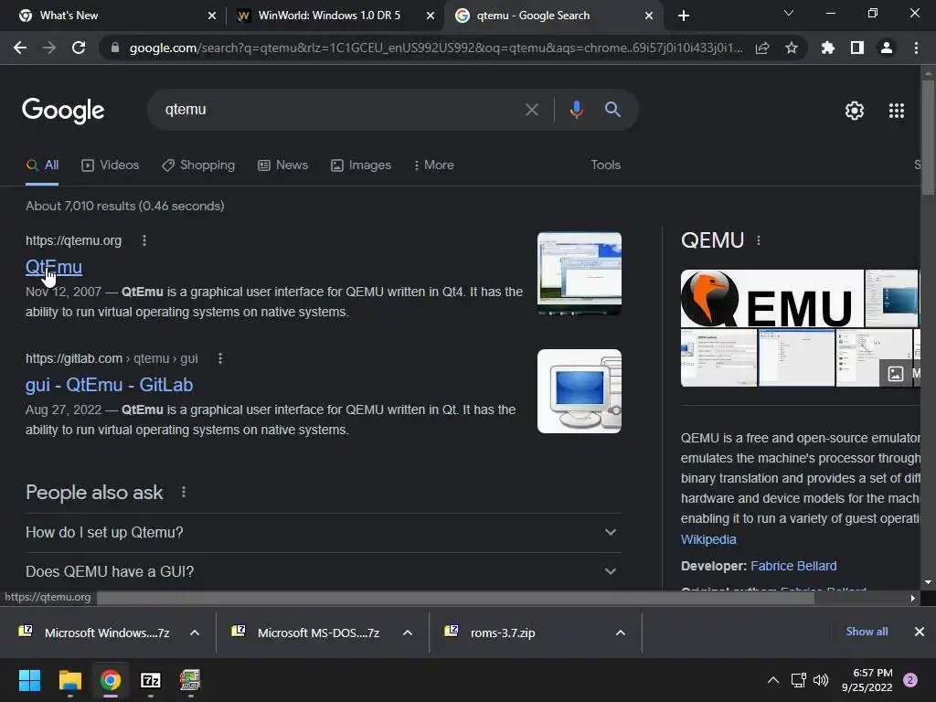Open menu for Microsoft MS-DOS 7z download

(408, 633)
